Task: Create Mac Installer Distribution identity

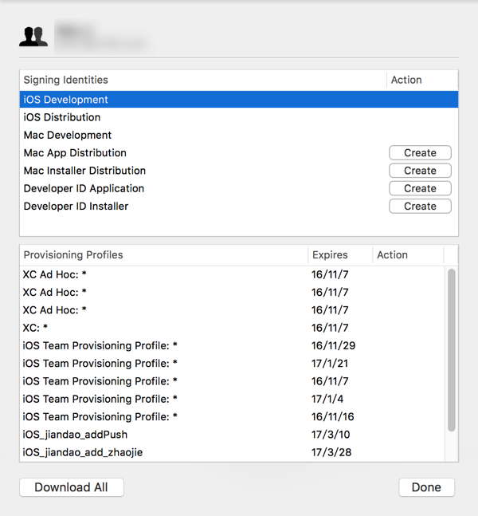Action: (x=420, y=171)
